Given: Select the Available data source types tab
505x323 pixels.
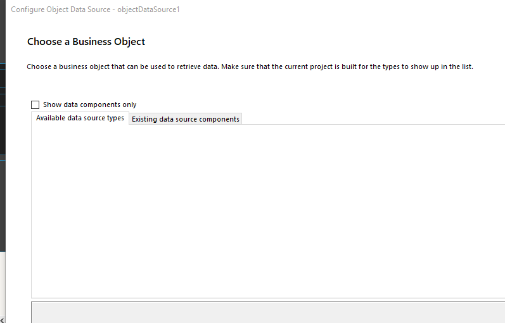Looking at the screenshot, I should [x=80, y=118].
